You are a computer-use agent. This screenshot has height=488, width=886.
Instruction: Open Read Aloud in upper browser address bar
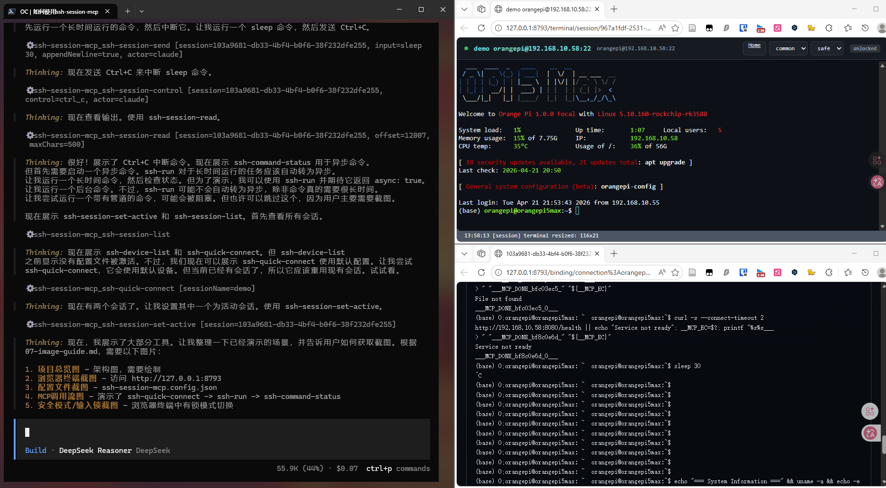pyautogui.click(x=662, y=28)
